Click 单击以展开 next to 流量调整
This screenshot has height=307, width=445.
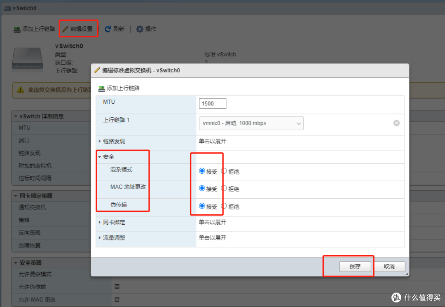click(x=212, y=237)
